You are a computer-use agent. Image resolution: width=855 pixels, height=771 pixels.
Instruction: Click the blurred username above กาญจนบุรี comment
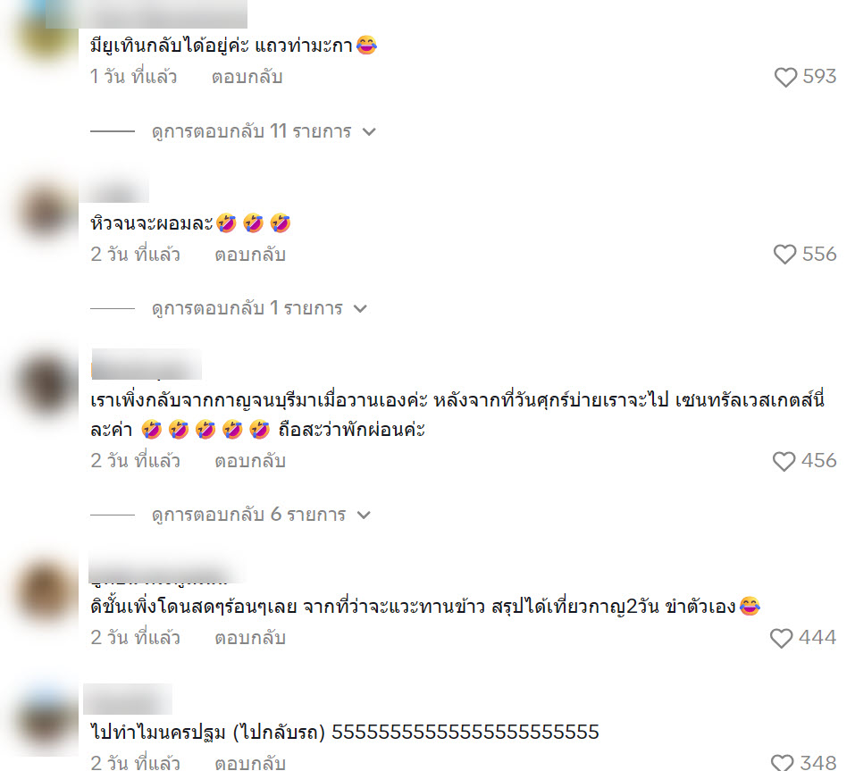pyautogui.click(x=147, y=365)
